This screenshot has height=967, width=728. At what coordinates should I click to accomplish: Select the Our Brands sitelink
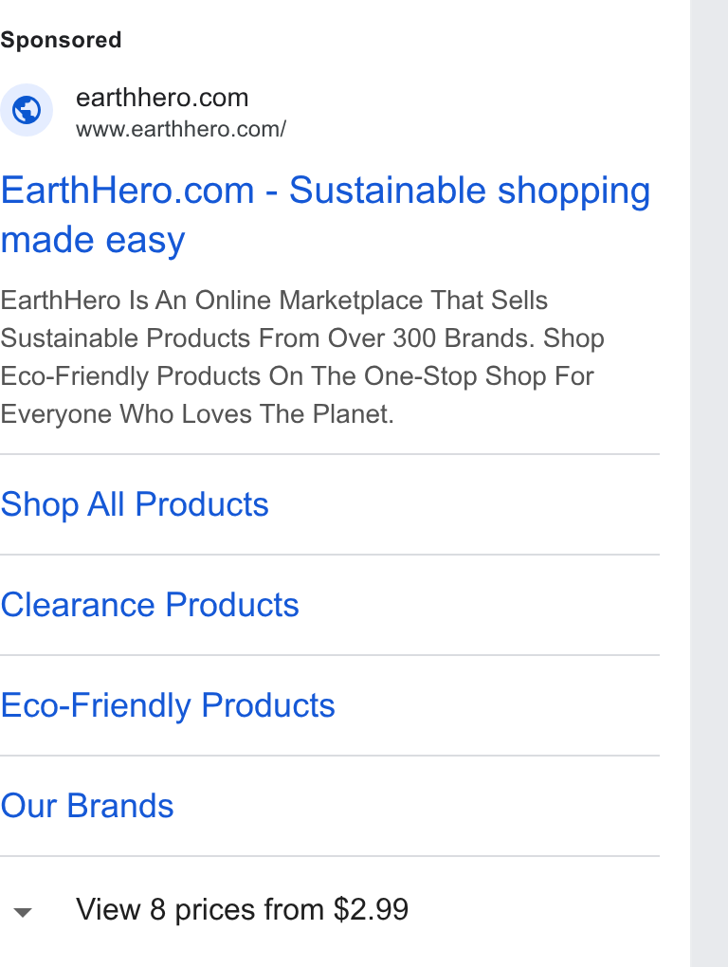[87, 806]
